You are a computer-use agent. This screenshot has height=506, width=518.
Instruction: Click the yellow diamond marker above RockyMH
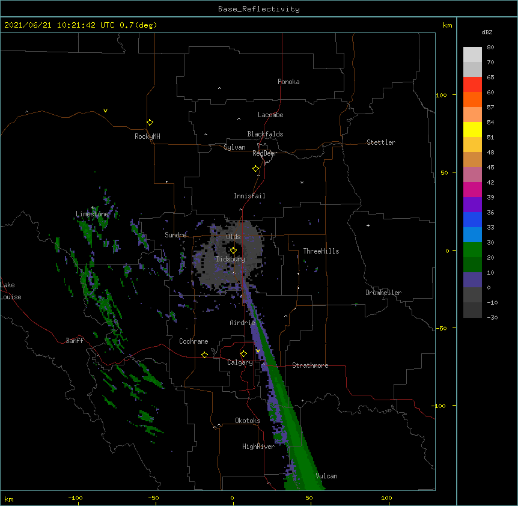pyautogui.click(x=150, y=123)
